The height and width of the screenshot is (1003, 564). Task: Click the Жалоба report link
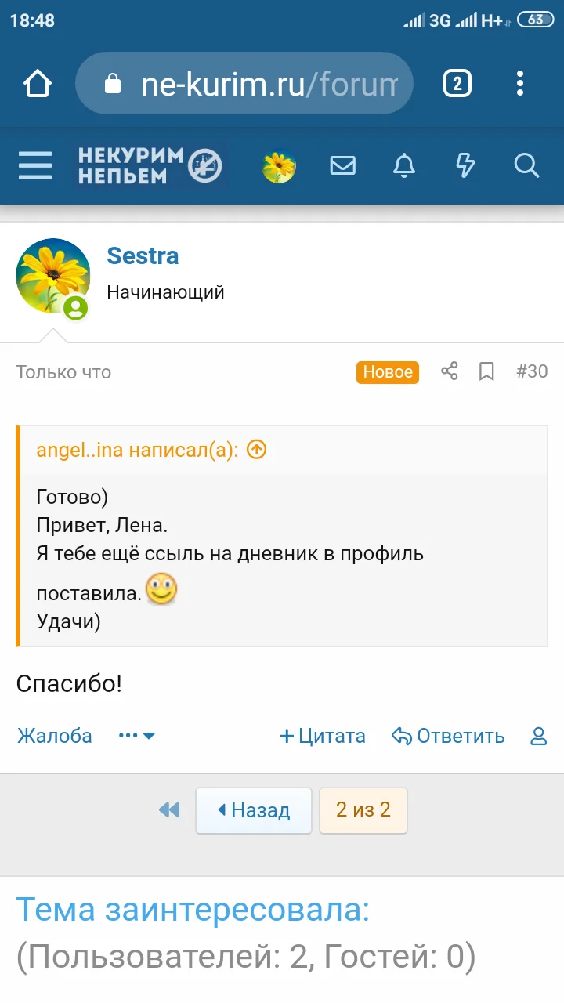(x=55, y=737)
